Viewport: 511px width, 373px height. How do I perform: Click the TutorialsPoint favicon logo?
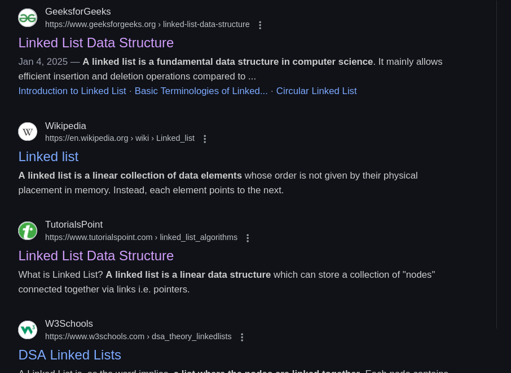pyautogui.click(x=28, y=231)
